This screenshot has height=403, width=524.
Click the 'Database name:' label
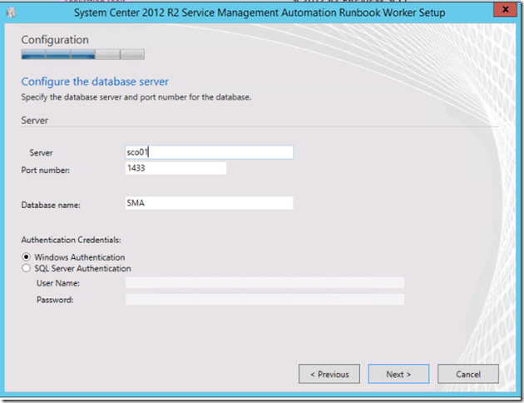coord(52,204)
